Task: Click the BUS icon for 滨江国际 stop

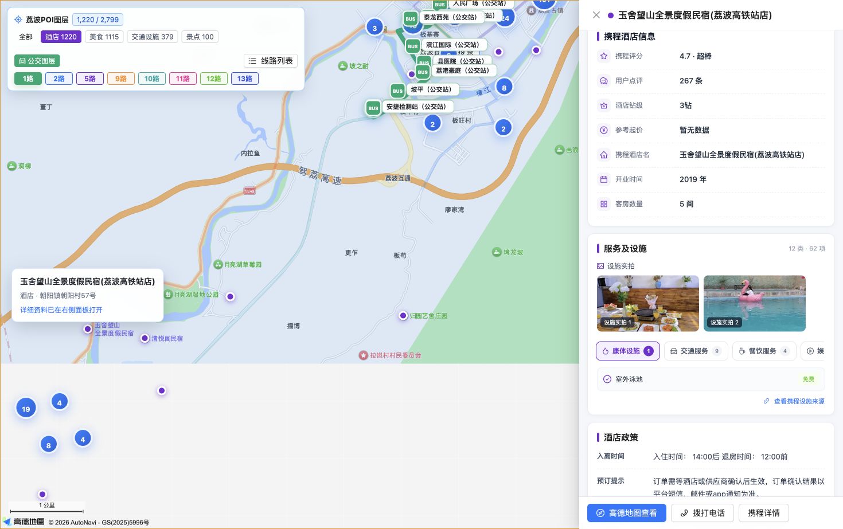Action: pyautogui.click(x=413, y=46)
